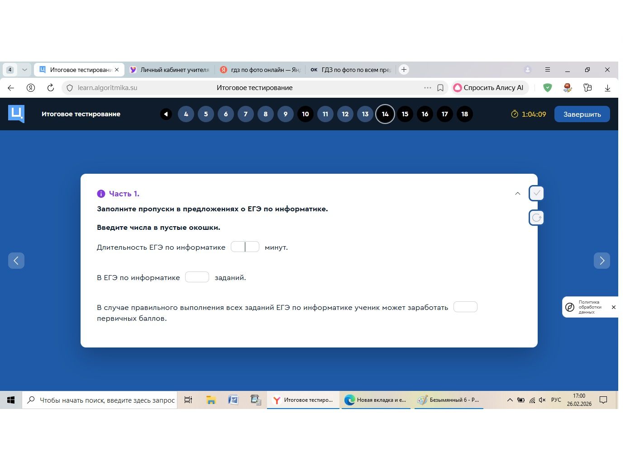The image size is (630, 471).
Task: Jump to question 5
Action: click(x=206, y=114)
